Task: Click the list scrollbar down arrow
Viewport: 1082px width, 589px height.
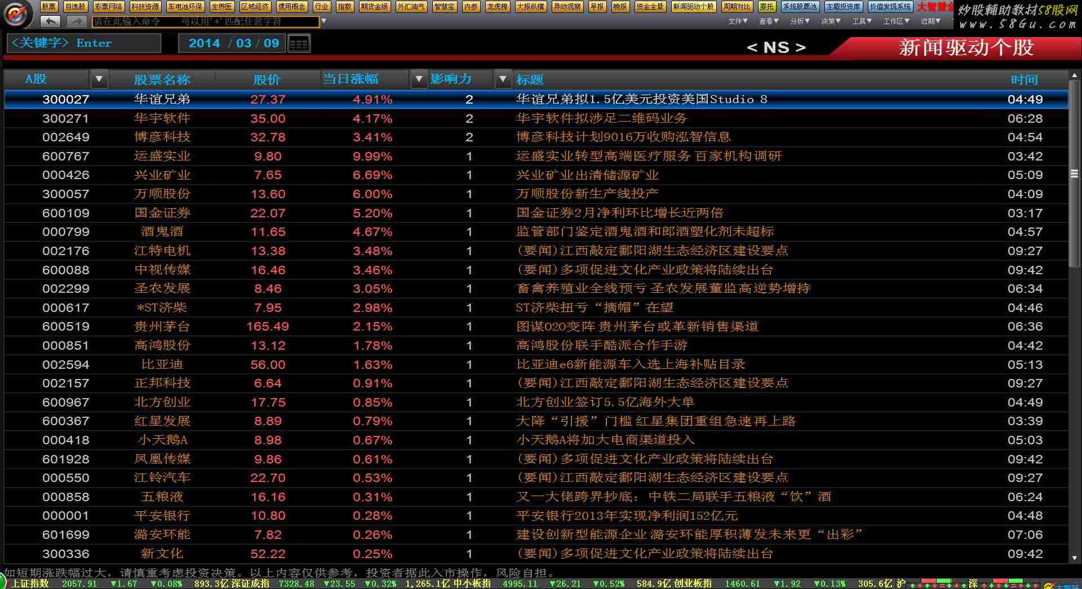Action: click(1075, 558)
